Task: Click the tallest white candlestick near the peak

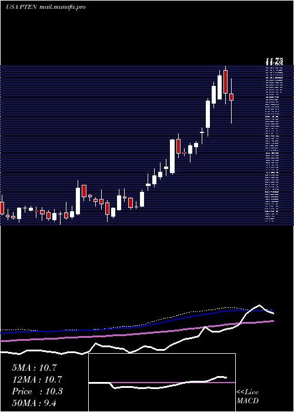Action: coord(208,114)
